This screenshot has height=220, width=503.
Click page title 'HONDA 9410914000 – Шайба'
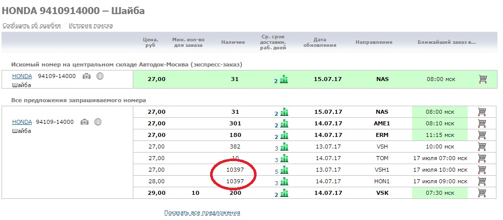73,11
